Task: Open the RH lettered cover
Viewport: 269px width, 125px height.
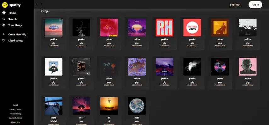Action: pos(164,27)
